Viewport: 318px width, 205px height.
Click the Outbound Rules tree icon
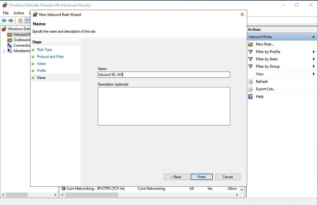click(10, 40)
